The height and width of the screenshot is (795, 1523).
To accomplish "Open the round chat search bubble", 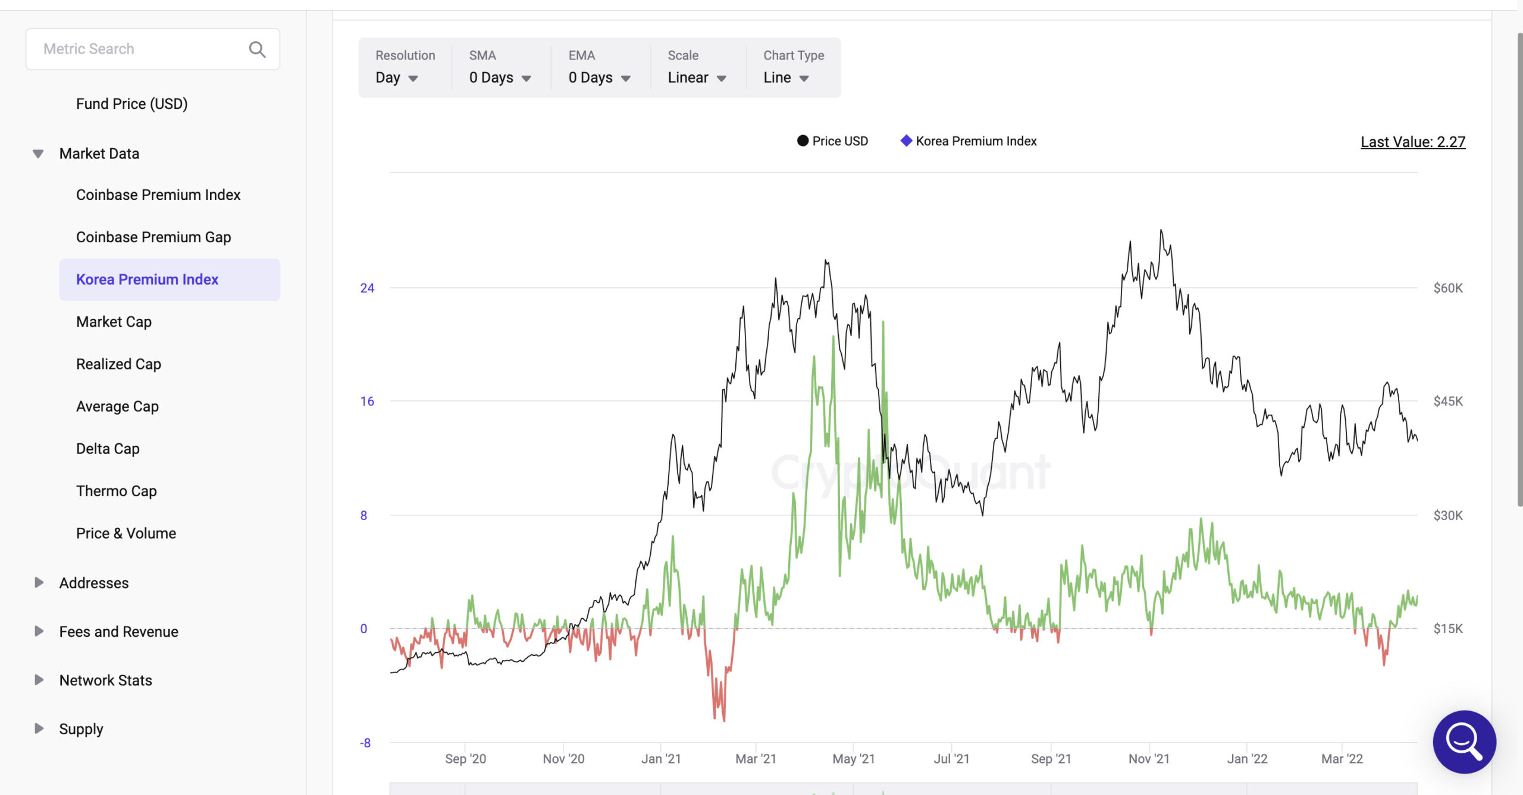I will click(x=1464, y=741).
